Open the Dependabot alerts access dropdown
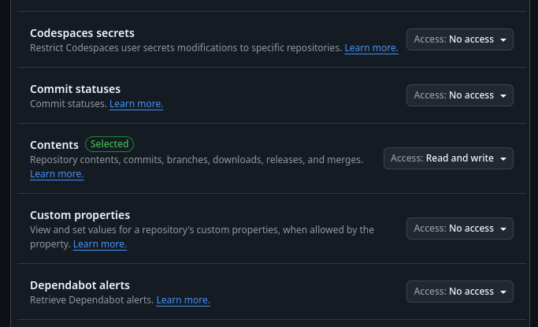538x327 pixels. [x=460, y=292]
